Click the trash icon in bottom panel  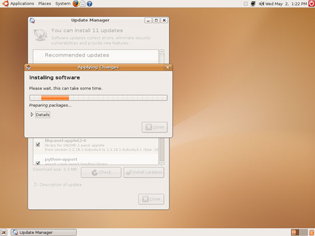[x=312, y=233]
